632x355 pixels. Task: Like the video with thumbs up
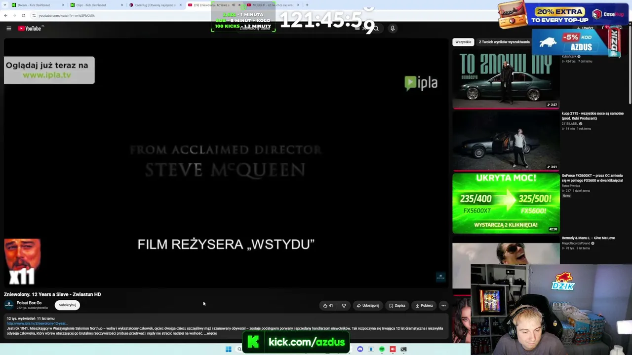point(328,306)
